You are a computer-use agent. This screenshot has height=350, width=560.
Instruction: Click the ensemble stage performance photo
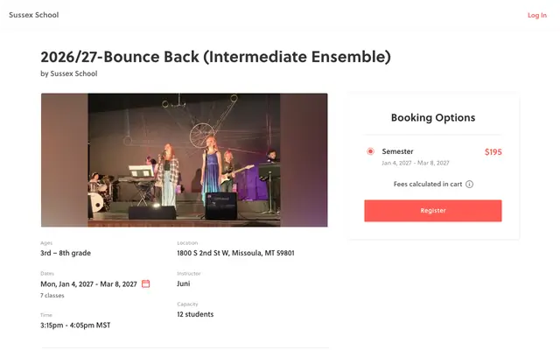tap(185, 160)
